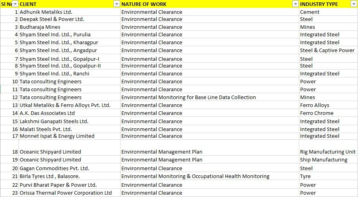This screenshot has height=197, width=358.
Task: Select cell Malati Steels Pvt. Ltd.
Action: [x=69, y=129]
